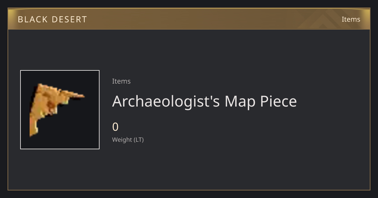
Task: Click the (LT) unit beside Weight
Action: [139, 140]
